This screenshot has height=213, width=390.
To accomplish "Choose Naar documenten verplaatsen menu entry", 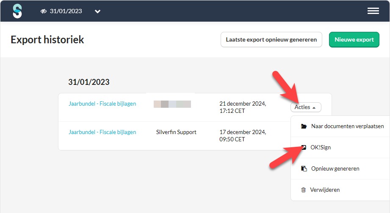I will 340,126.
